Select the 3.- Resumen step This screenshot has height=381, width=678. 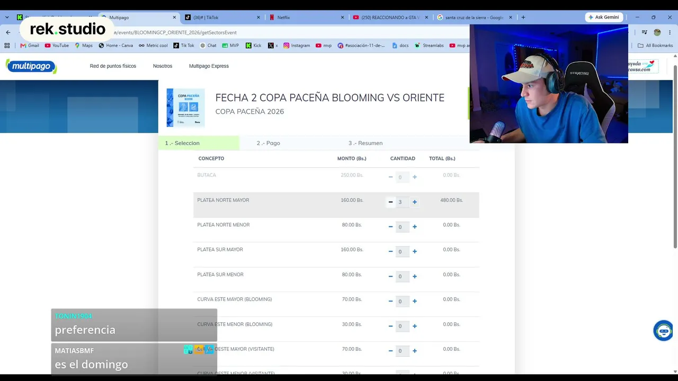coord(365,143)
